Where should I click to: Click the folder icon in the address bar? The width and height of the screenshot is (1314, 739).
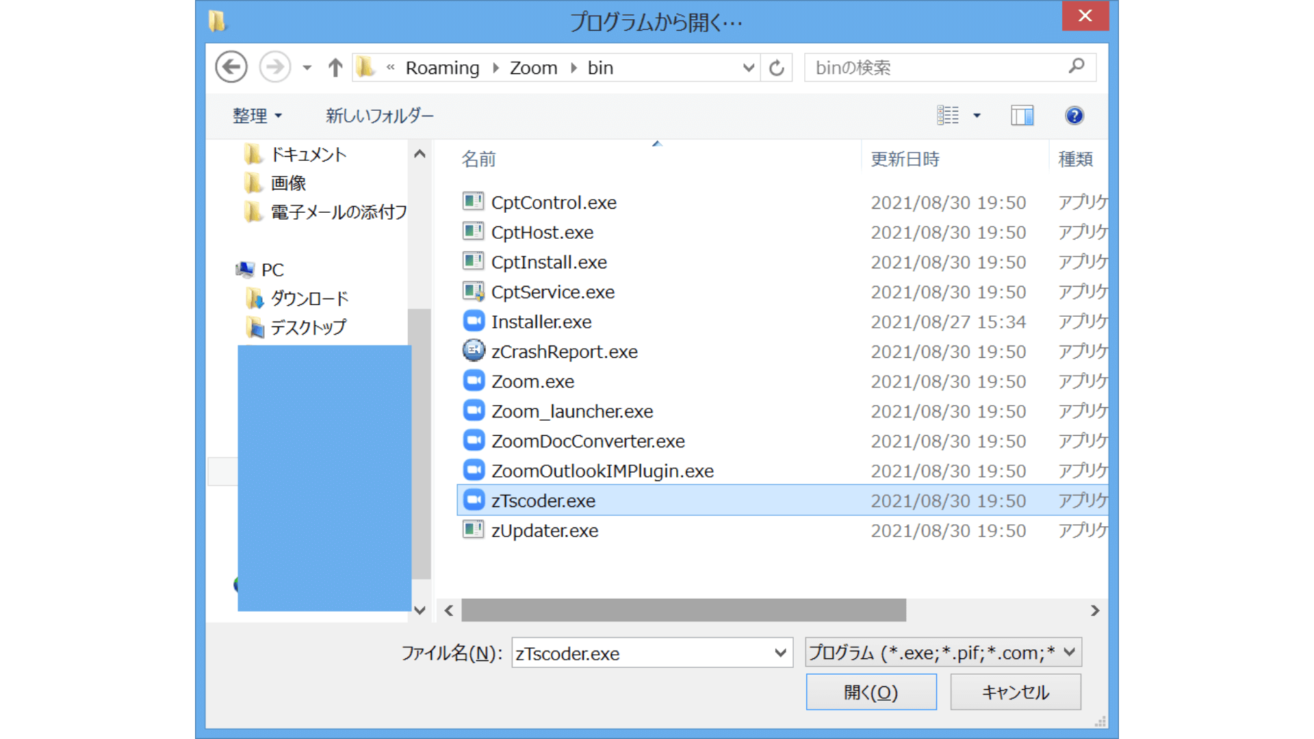(x=365, y=67)
